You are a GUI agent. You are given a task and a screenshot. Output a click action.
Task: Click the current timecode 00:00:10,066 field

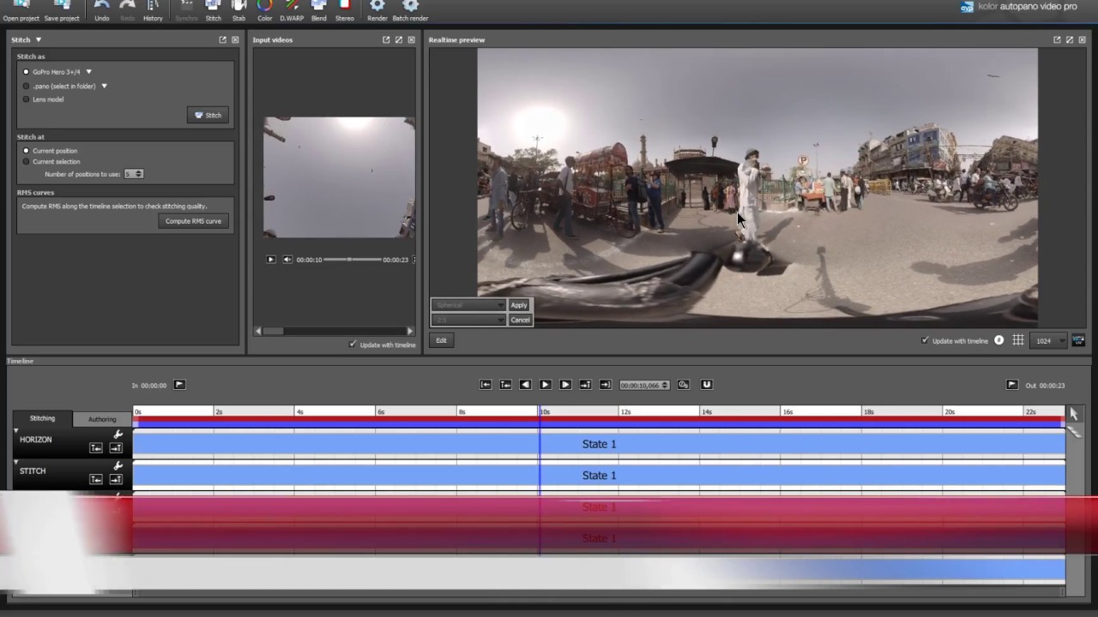click(644, 385)
